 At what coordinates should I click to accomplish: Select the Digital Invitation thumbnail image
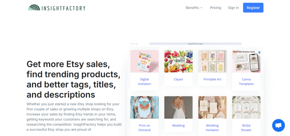144,61
